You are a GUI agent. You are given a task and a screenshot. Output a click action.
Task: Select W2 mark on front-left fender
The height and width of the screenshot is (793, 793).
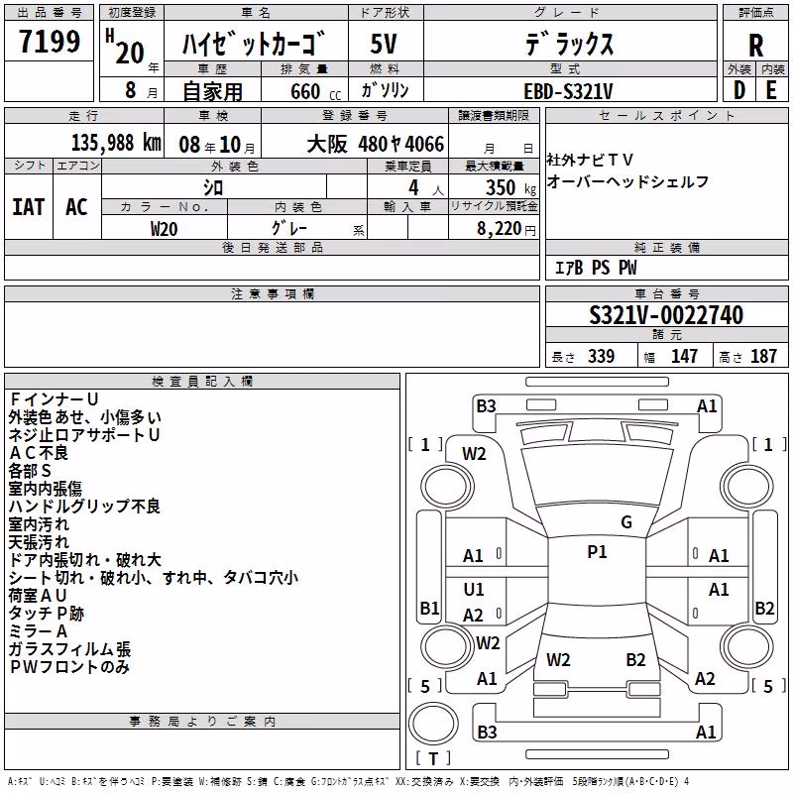tap(474, 454)
